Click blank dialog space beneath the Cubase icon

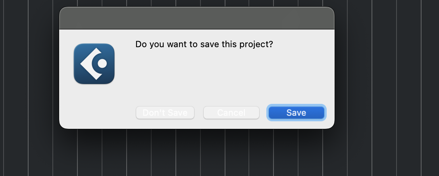[94, 105]
